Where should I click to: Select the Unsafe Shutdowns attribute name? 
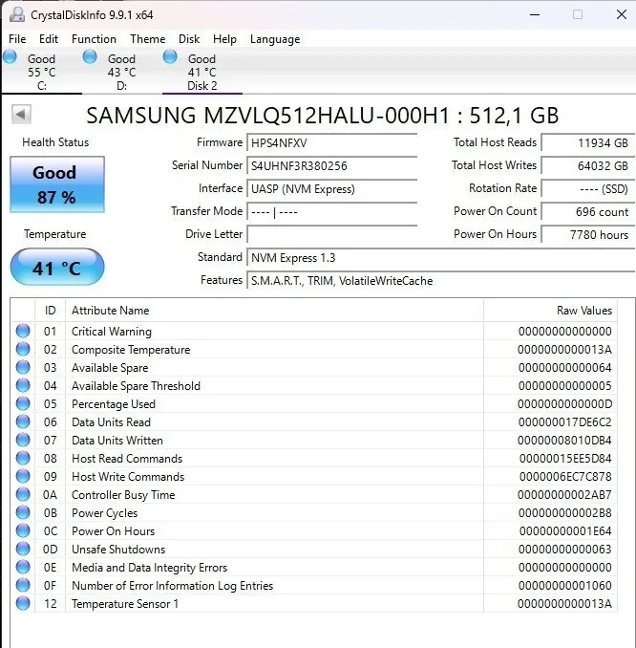118,550
